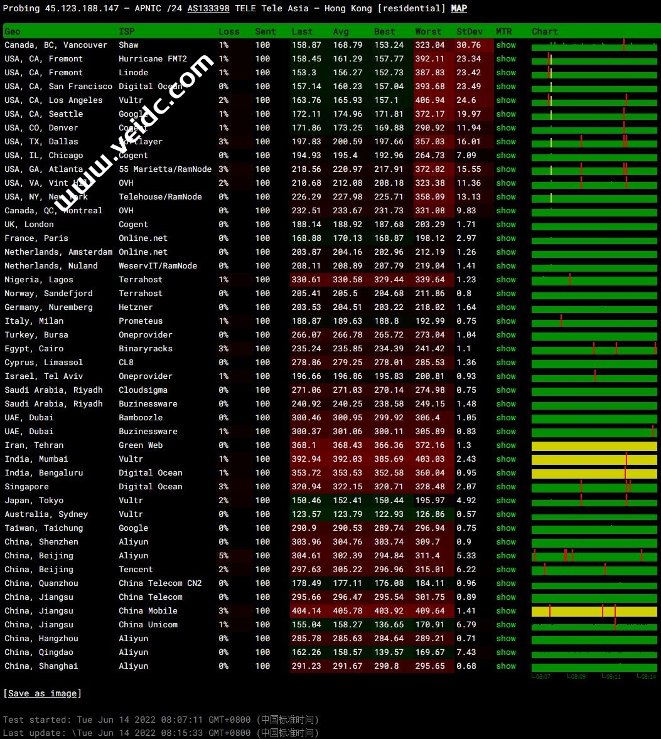Image resolution: width=661 pixels, height=739 pixels.
Task: Show MTR for Cyprus Limassol row
Action: [506, 363]
